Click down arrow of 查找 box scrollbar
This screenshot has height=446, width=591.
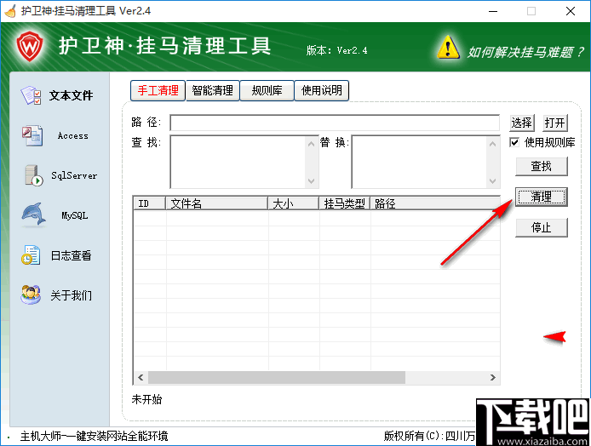tap(312, 180)
